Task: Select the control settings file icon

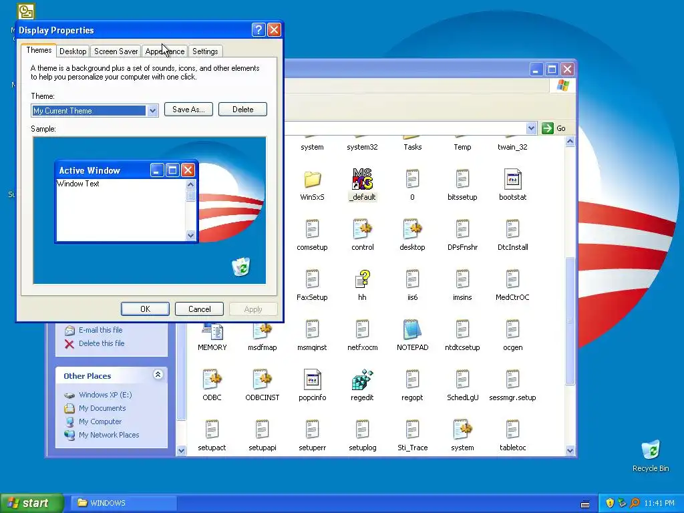Action: (362, 230)
